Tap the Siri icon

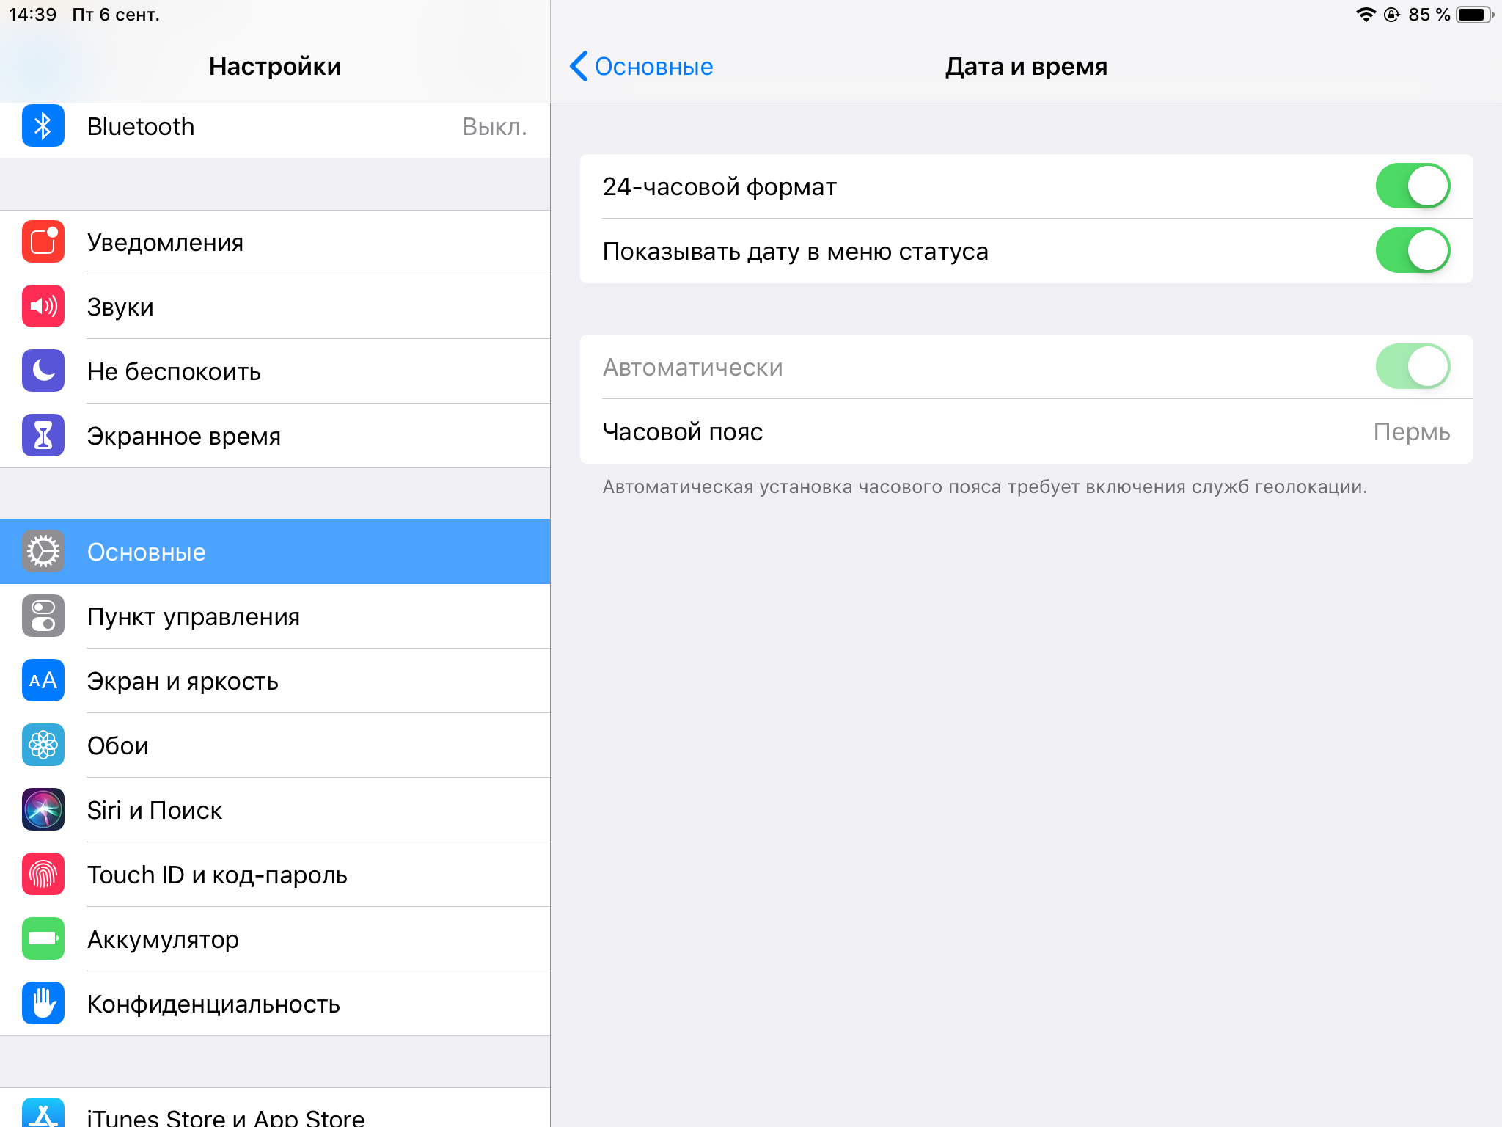tap(43, 809)
